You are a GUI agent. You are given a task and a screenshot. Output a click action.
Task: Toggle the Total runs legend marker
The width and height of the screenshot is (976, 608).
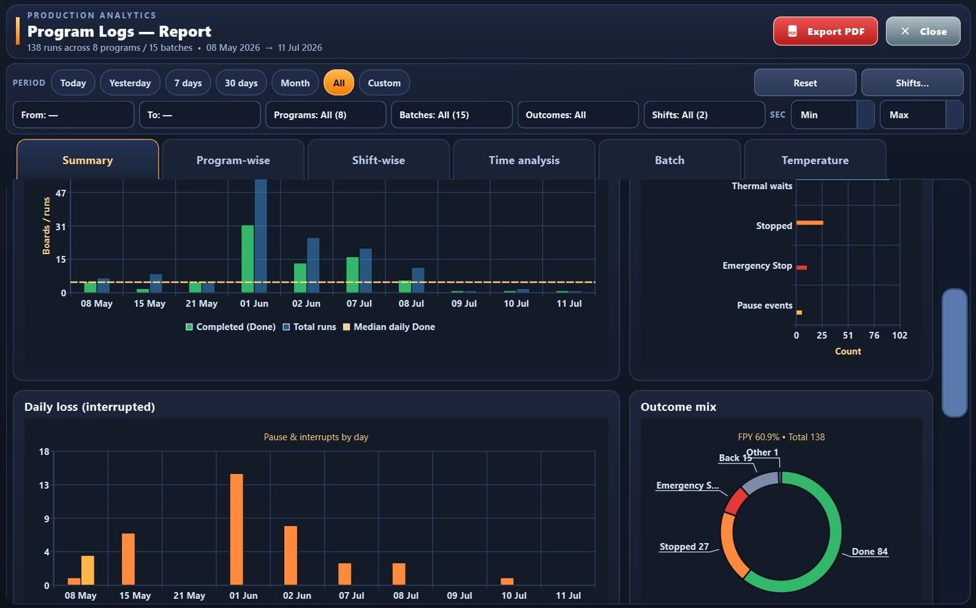click(286, 327)
